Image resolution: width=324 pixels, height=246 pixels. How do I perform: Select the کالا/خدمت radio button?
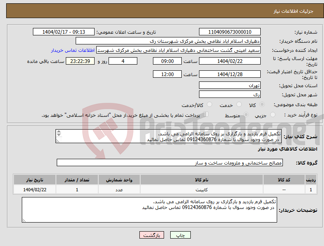210,104
